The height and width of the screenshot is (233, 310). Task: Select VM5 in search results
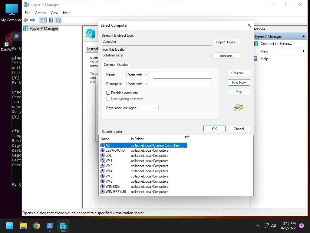coord(144,176)
